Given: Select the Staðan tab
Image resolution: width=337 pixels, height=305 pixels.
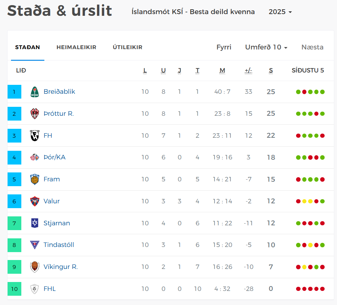Looking at the screenshot, I should click(x=28, y=47).
